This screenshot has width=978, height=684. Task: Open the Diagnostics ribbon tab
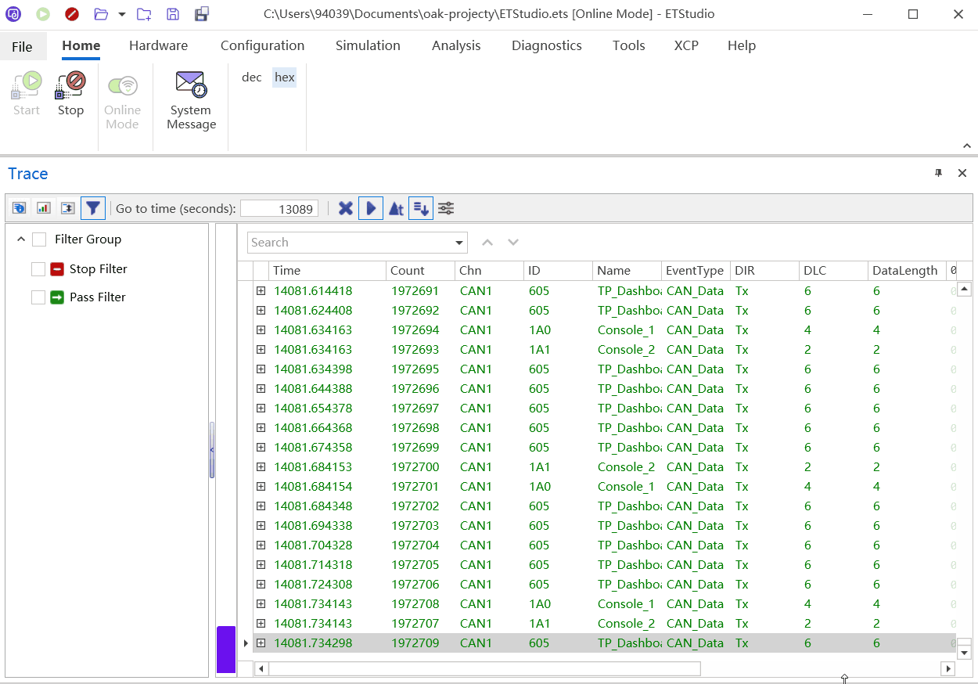click(x=546, y=45)
